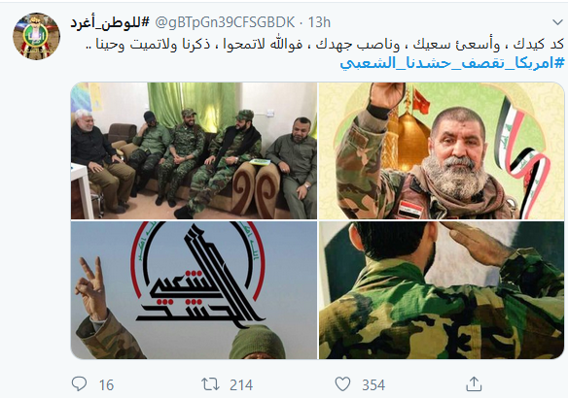The width and height of the screenshot is (568, 398).
Task: Open the share upload icon
Action: 474,383
